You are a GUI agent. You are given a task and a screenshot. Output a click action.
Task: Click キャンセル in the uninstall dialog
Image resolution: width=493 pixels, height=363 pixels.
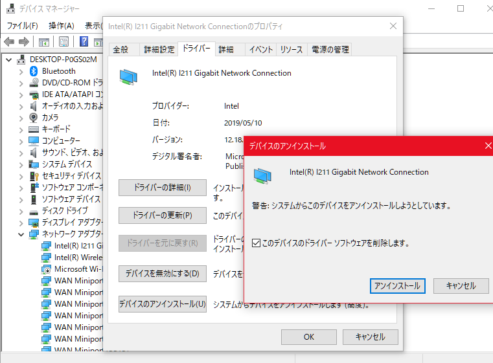(x=461, y=286)
